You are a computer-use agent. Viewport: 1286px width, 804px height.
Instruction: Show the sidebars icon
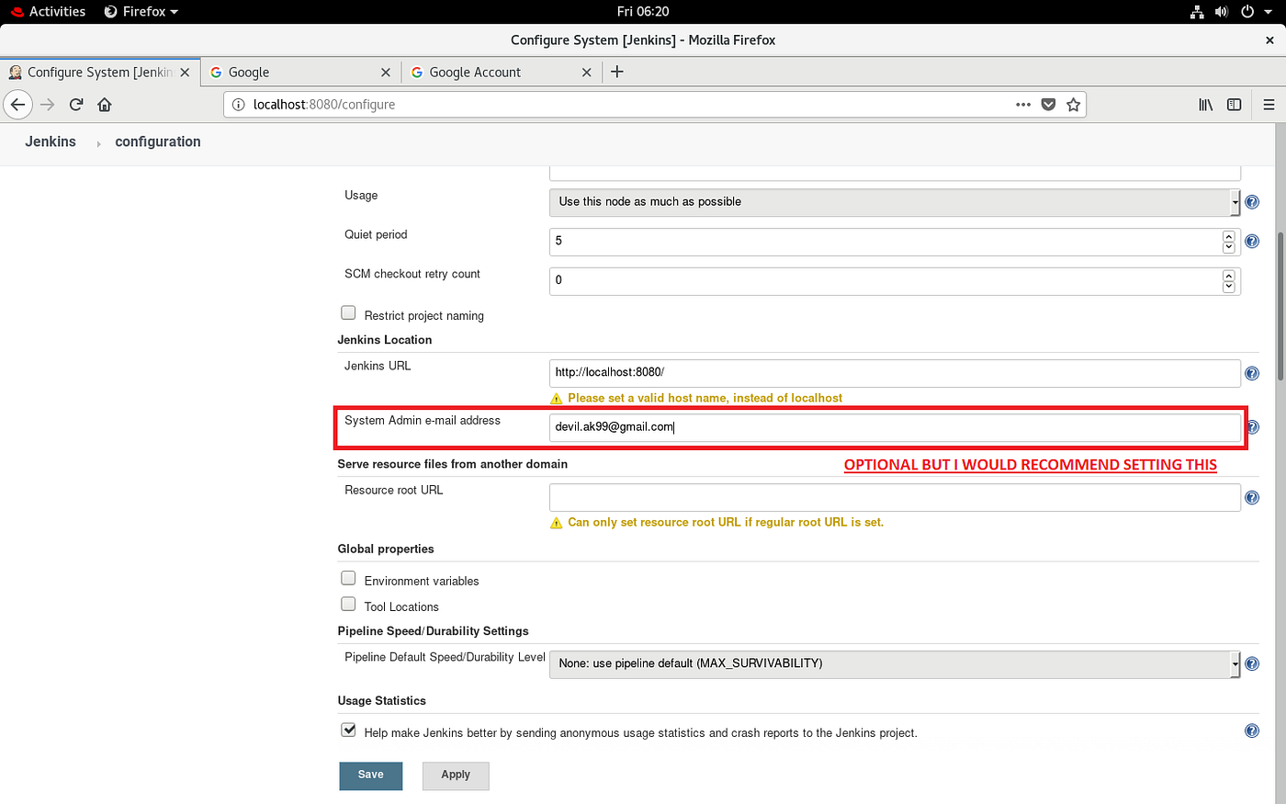click(1235, 105)
